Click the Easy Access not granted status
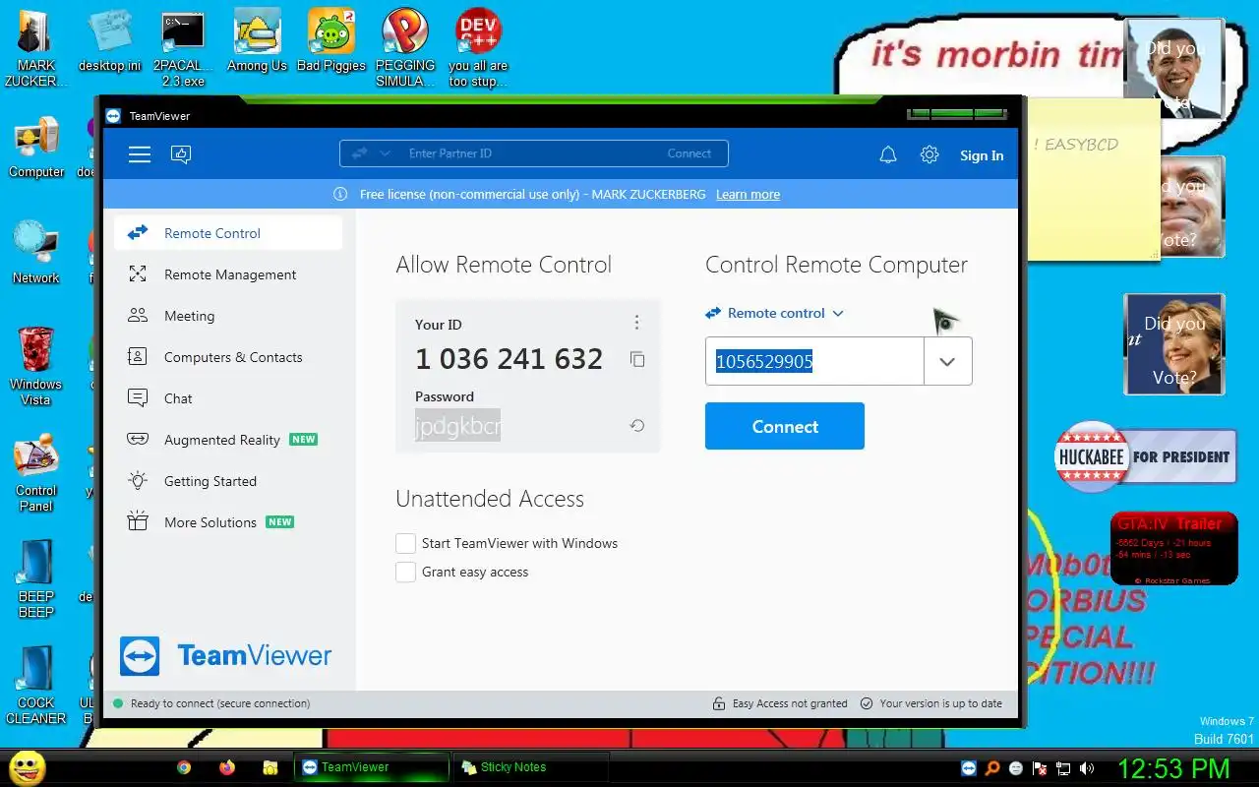This screenshot has width=1259, height=787. click(780, 703)
